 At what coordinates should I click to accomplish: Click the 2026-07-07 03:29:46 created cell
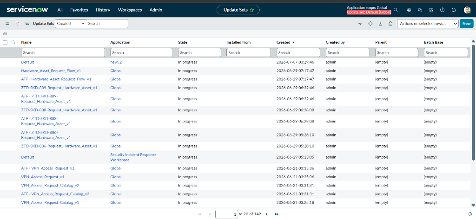(295, 62)
